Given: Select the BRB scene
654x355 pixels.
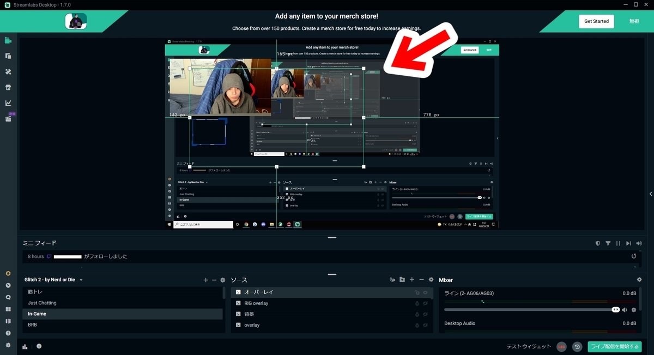Looking at the screenshot, I should click(123, 324).
